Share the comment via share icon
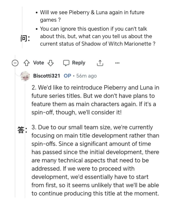180x212 pixels. point(100,63)
